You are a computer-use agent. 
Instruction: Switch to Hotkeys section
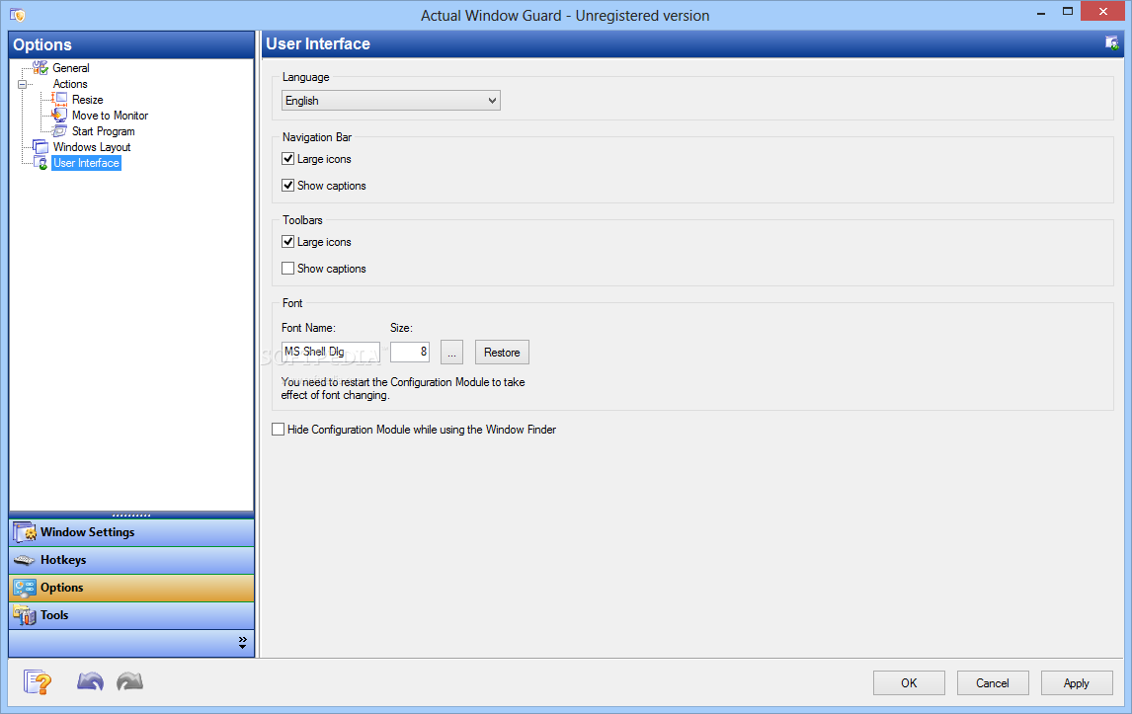[131, 560]
